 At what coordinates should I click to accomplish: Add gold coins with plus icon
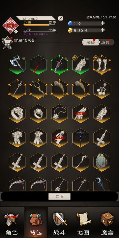click(103, 30)
